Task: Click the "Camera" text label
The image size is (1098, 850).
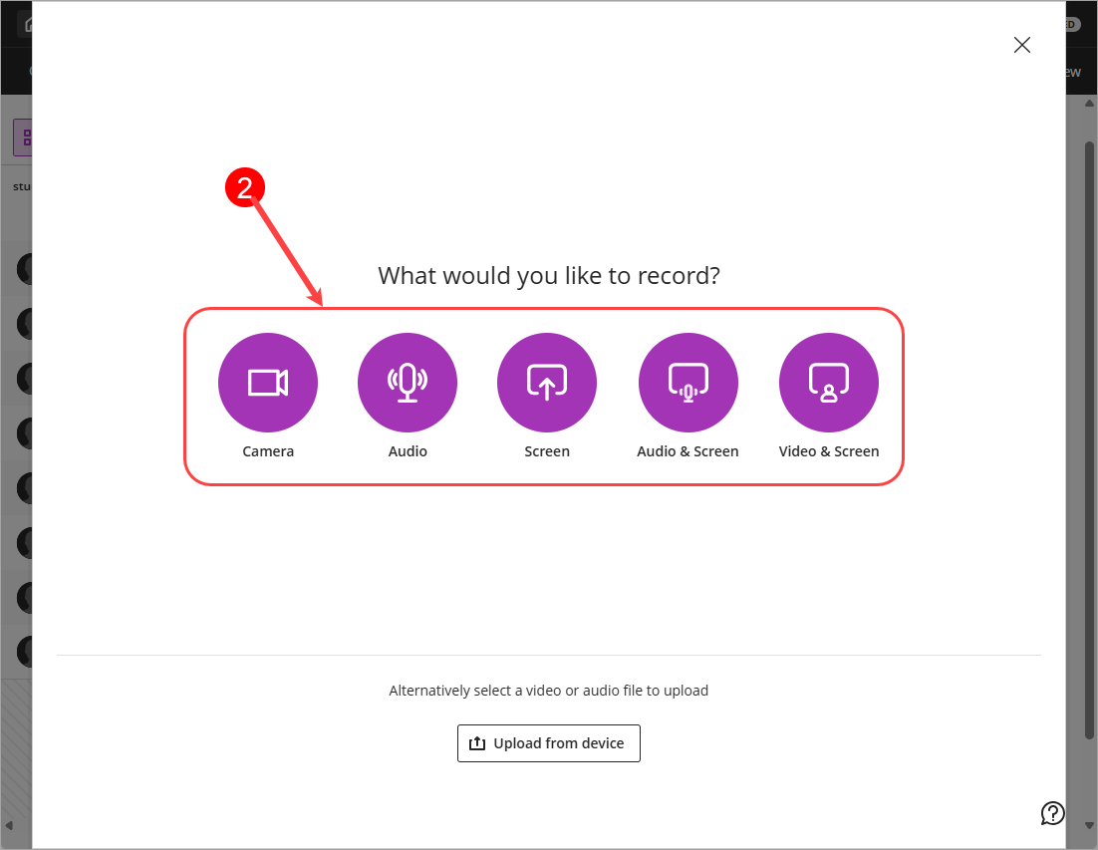Action: pos(267,451)
